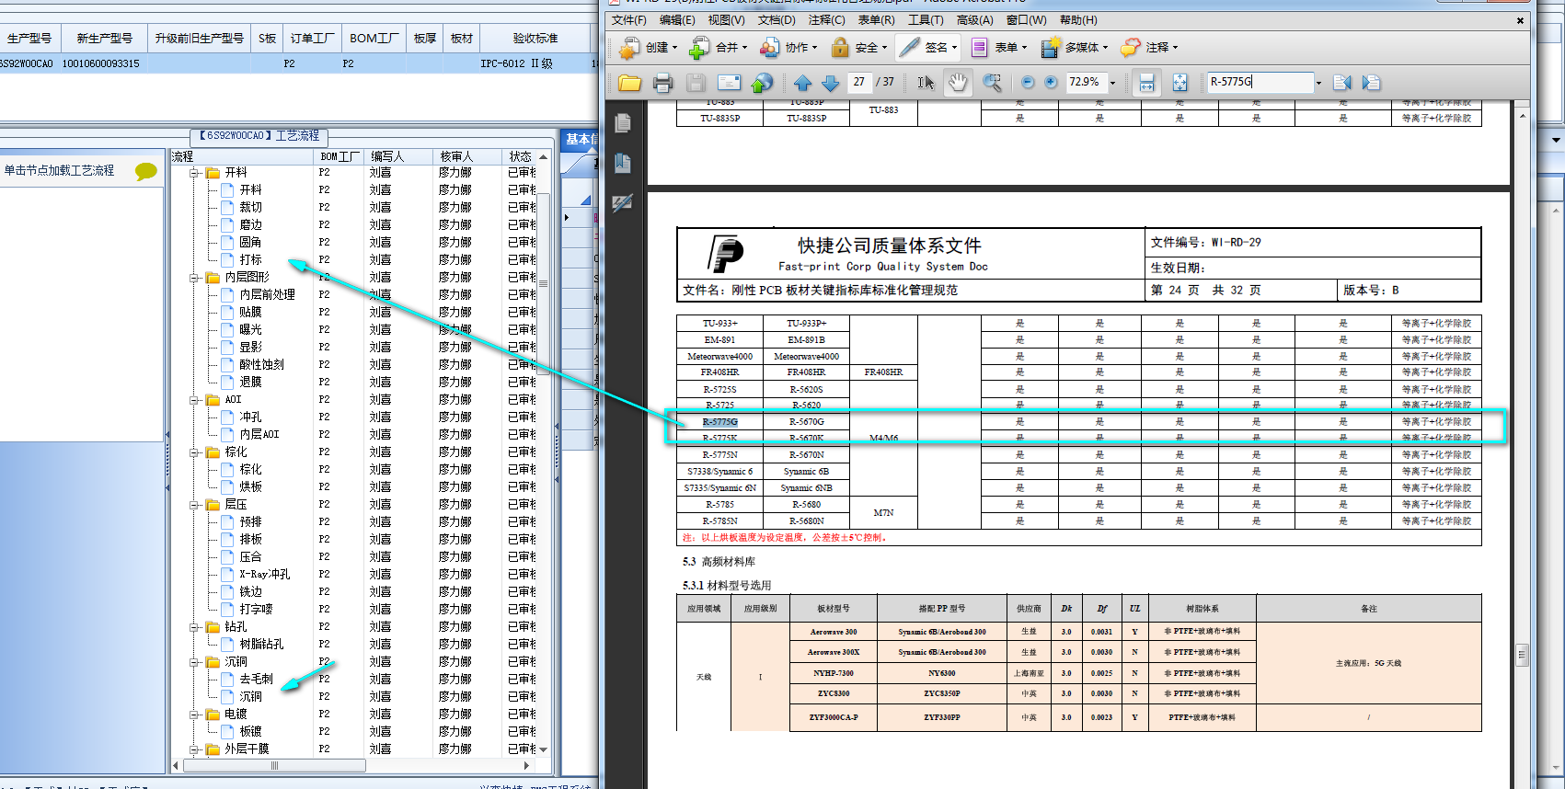Select the 去毛刺 process step
Image resolution: width=1565 pixels, height=789 pixels.
256,680
